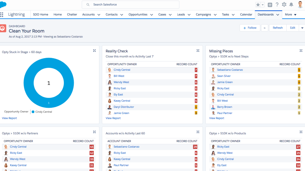Expand the Opty Stuck in Stage chart

94,51
